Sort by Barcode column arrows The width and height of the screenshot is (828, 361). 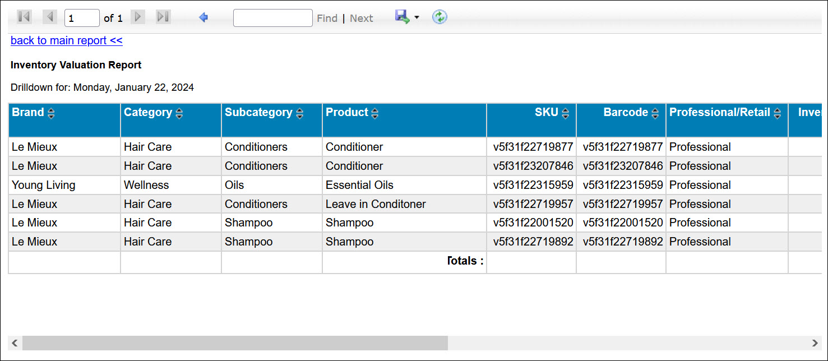point(655,114)
